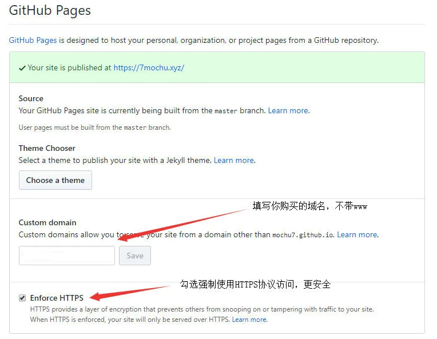This screenshot has width=437, height=339.
Task: Click the green checkmark icon in published banner
Action: click(22, 67)
